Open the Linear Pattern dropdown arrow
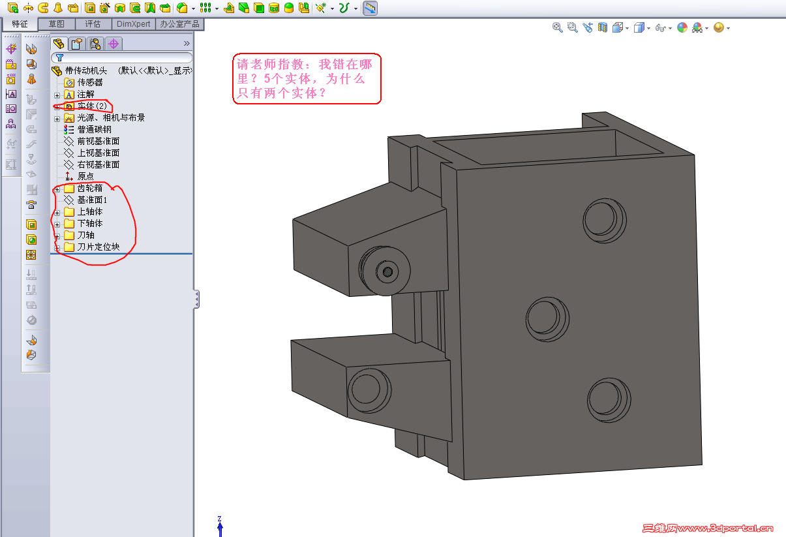786x537 pixels. point(217,8)
